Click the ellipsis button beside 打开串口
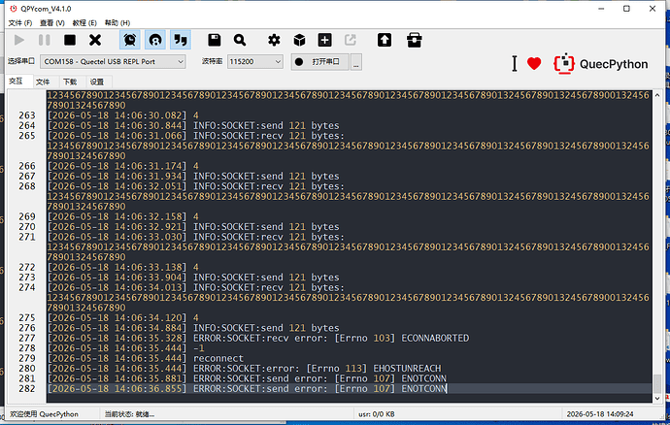This screenshot has height=425, width=670. pos(356,62)
